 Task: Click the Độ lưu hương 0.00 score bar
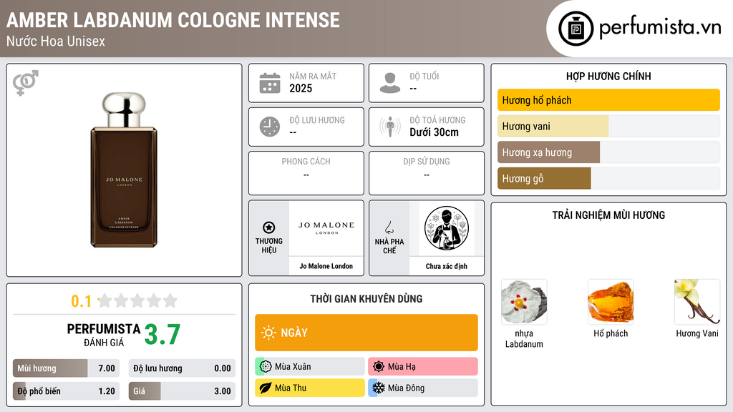point(182,368)
